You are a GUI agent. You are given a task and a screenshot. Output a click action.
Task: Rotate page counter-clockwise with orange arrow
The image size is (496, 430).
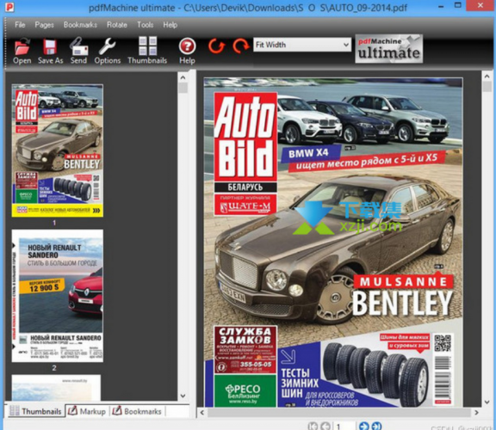pos(216,46)
